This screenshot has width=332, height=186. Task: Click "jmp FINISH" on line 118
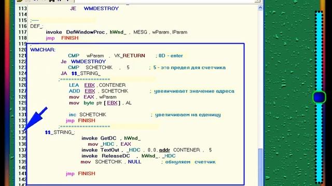coord(62,38)
